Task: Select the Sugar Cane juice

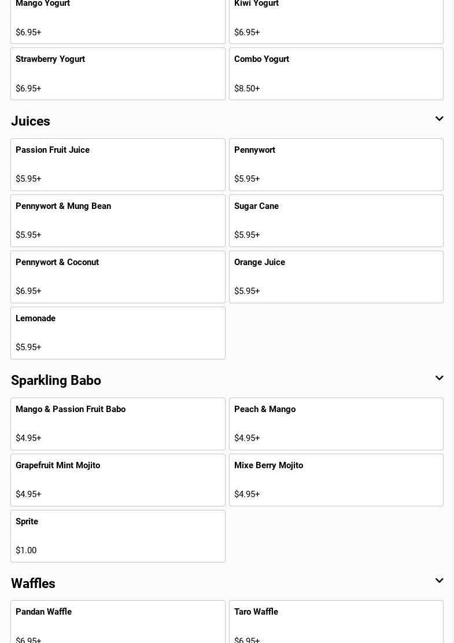Action: click(336, 221)
